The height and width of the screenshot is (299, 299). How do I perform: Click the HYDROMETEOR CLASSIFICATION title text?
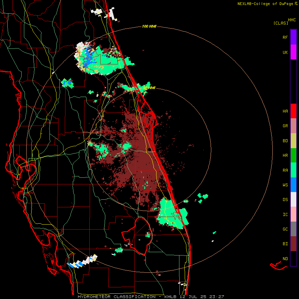pos(117,297)
